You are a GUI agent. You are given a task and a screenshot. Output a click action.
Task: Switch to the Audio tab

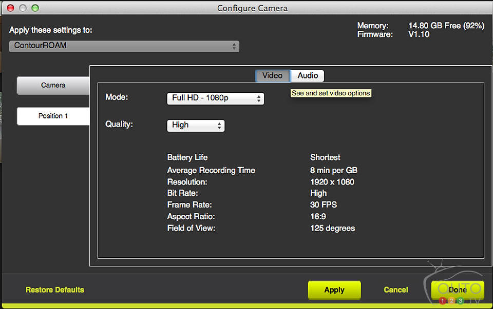point(308,76)
